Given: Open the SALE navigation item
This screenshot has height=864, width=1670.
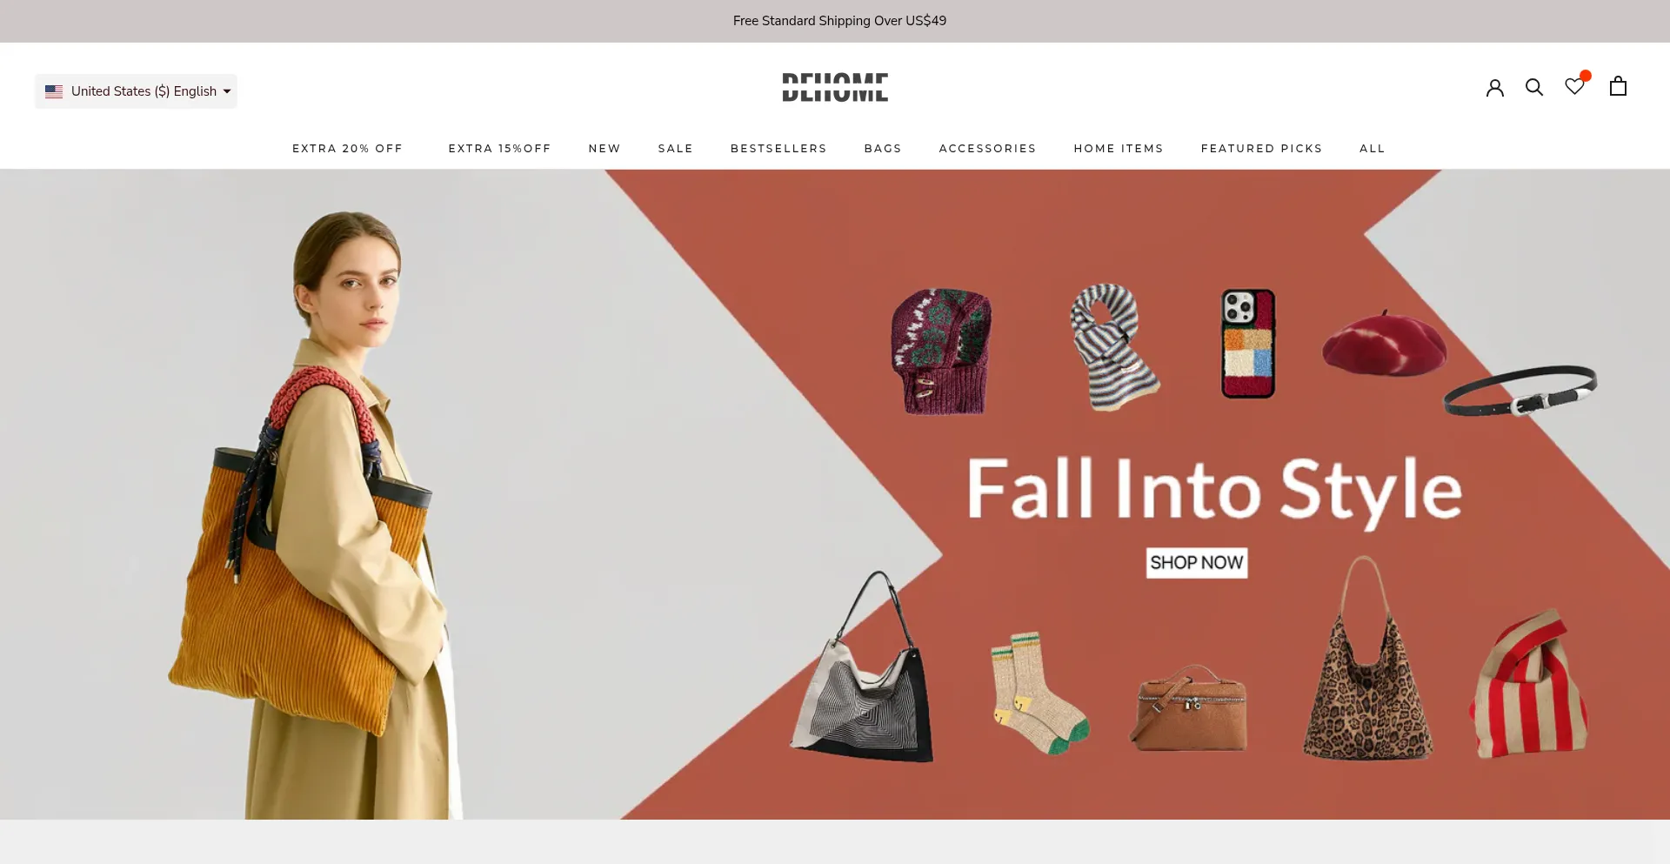Looking at the screenshot, I should [676, 149].
